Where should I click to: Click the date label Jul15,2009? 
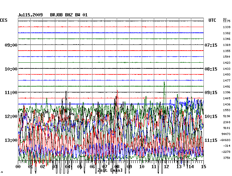(30, 15)
